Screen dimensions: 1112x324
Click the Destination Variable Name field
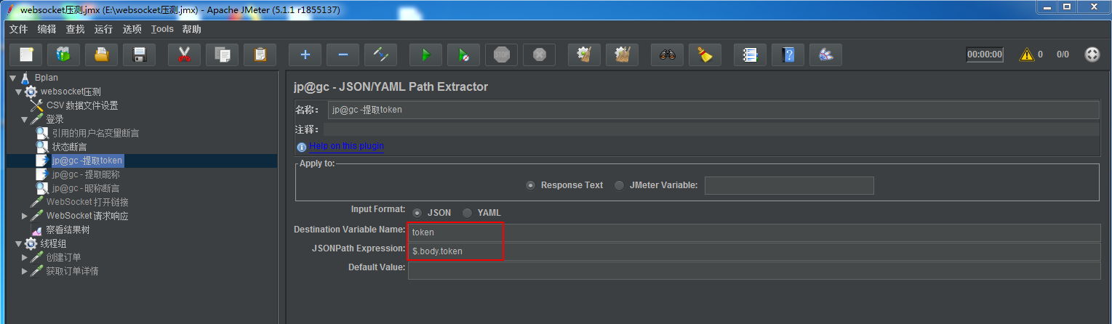click(x=754, y=232)
